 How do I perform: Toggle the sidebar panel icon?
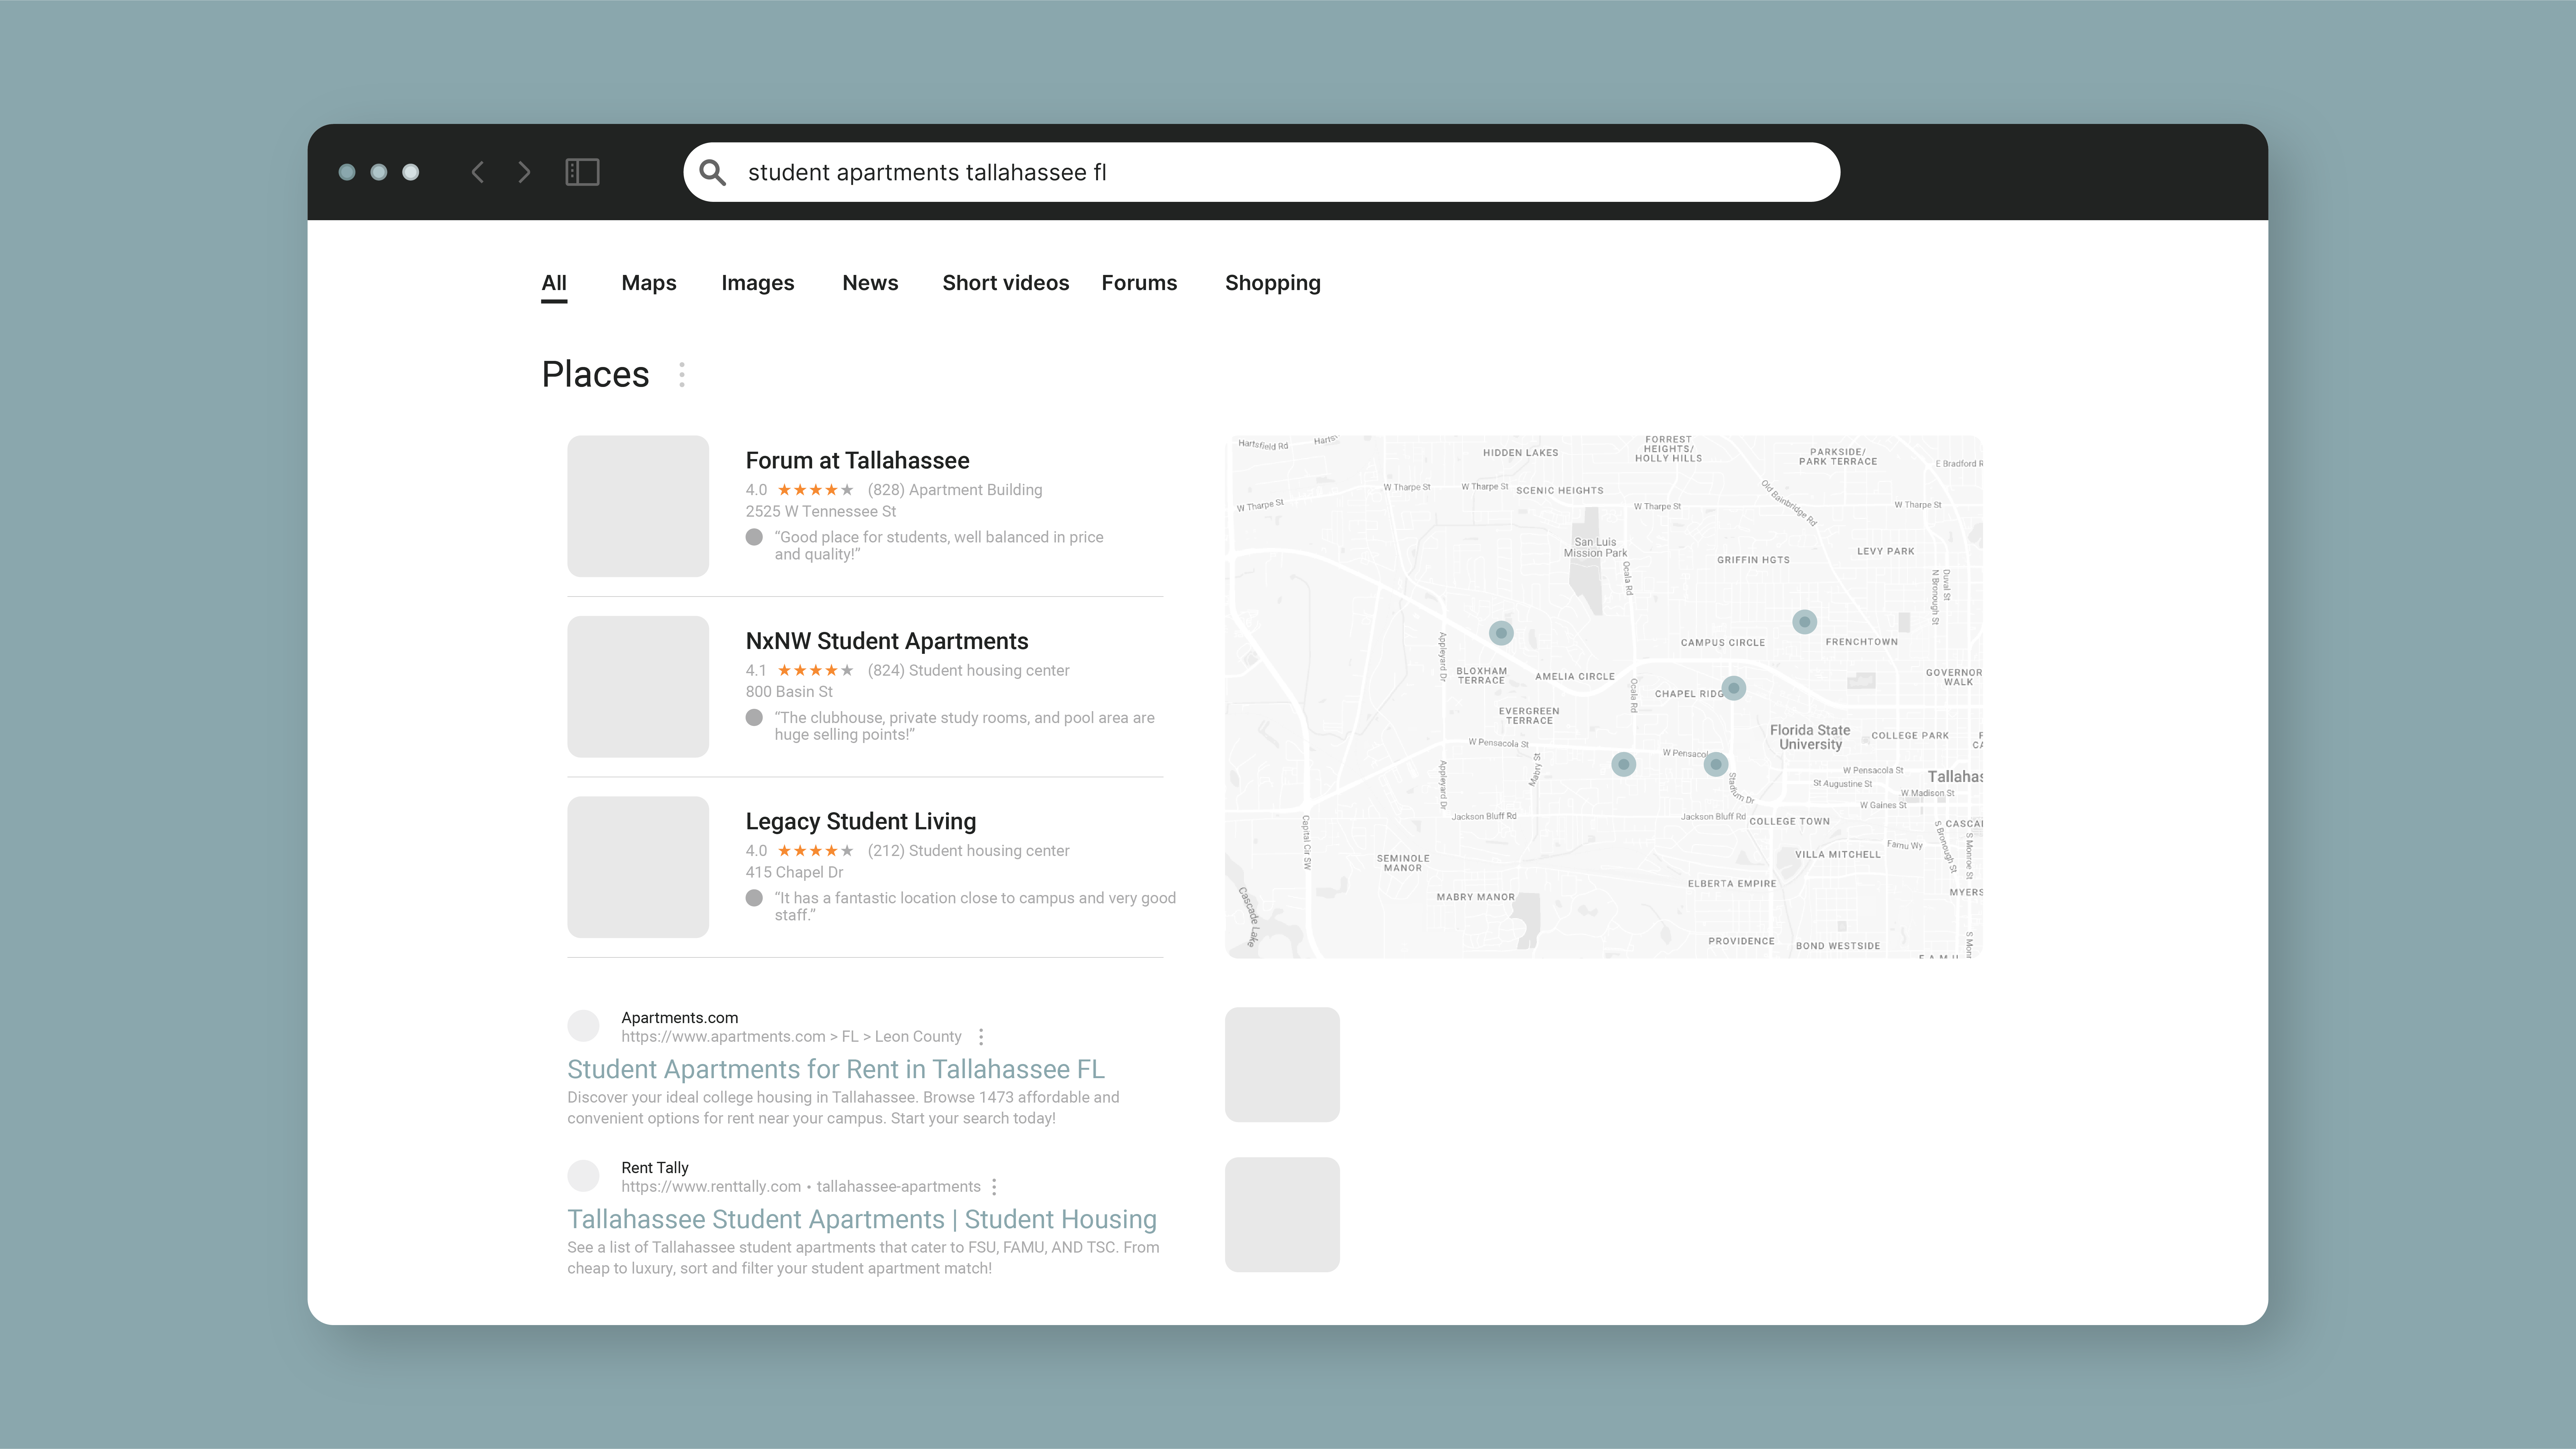point(582,172)
